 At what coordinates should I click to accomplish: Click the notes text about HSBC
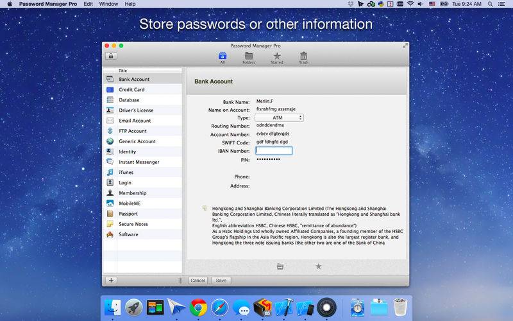308,225
